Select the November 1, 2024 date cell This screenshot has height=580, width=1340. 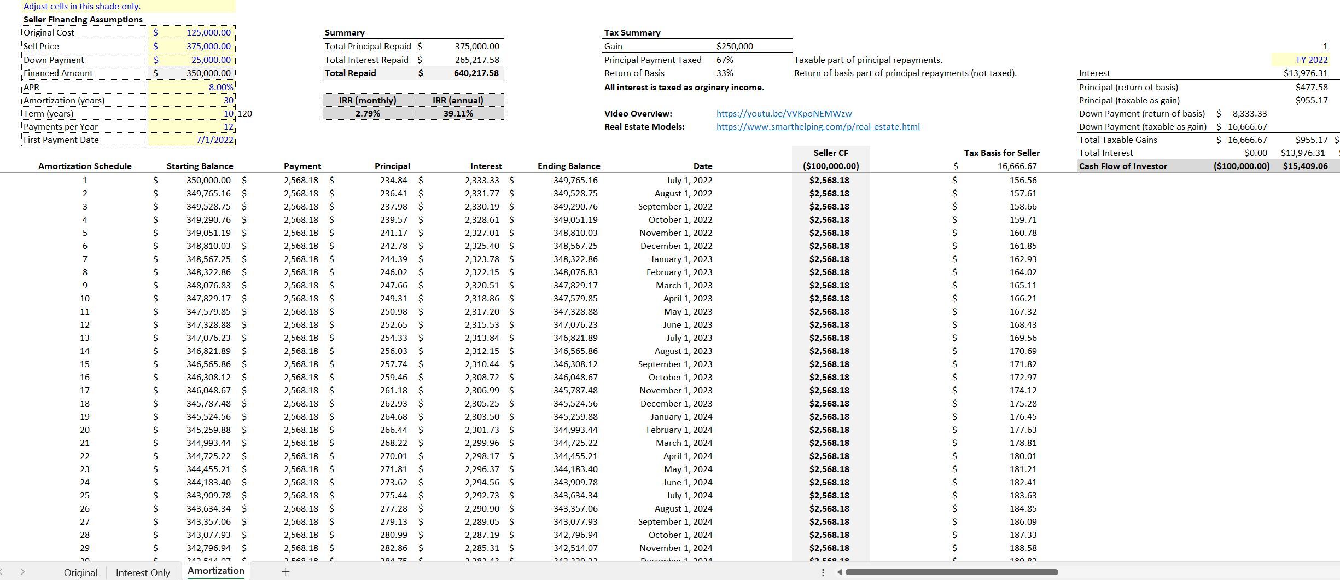[x=675, y=548]
